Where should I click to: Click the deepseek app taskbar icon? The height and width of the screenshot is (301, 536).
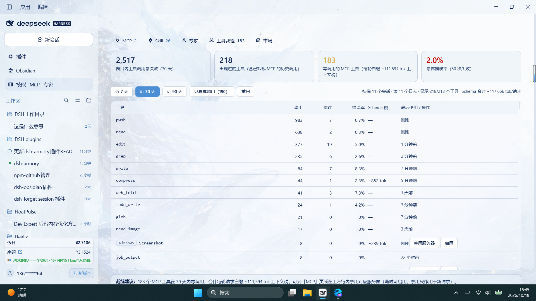[323, 293]
